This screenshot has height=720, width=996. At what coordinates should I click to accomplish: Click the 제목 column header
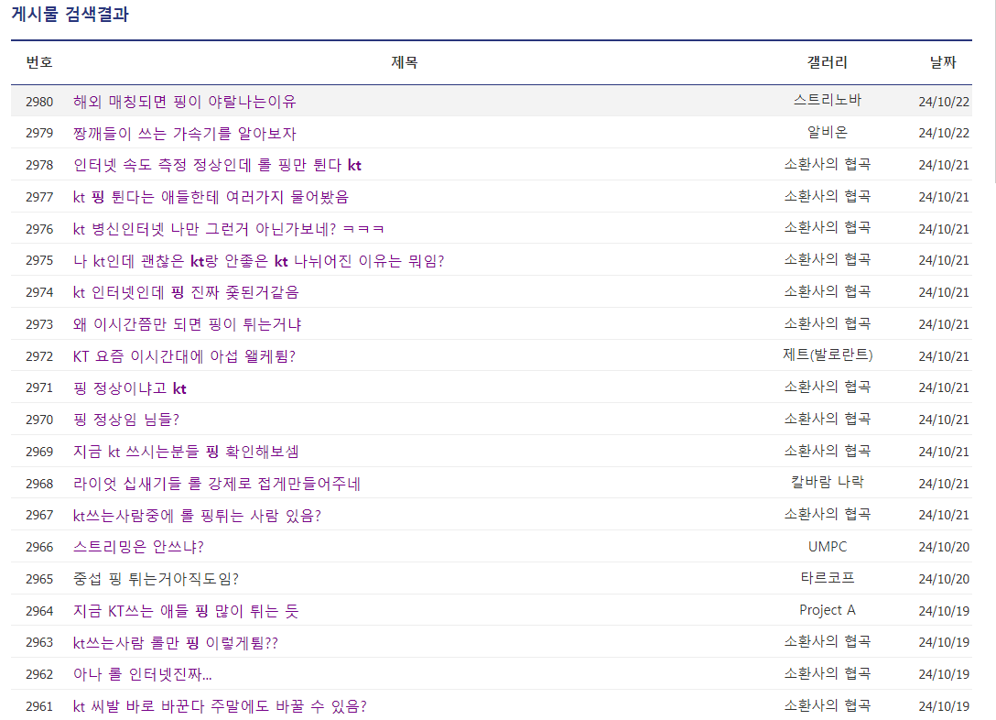tap(404, 62)
